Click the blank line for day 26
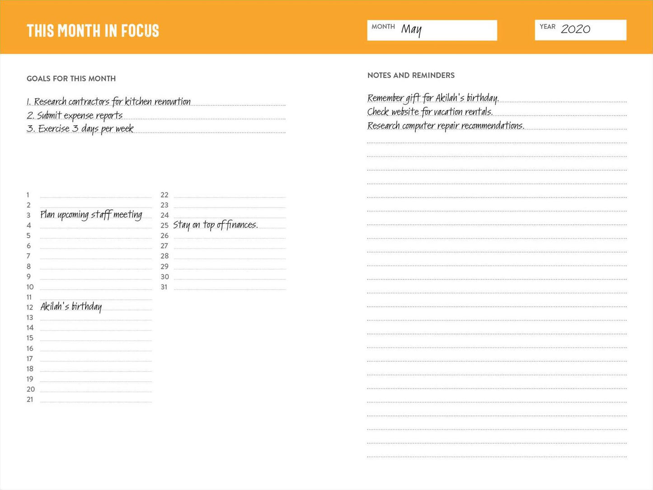653x490 pixels. click(230, 236)
